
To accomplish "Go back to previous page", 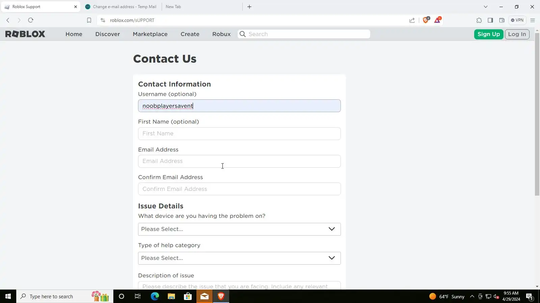I will click(8, 20).
